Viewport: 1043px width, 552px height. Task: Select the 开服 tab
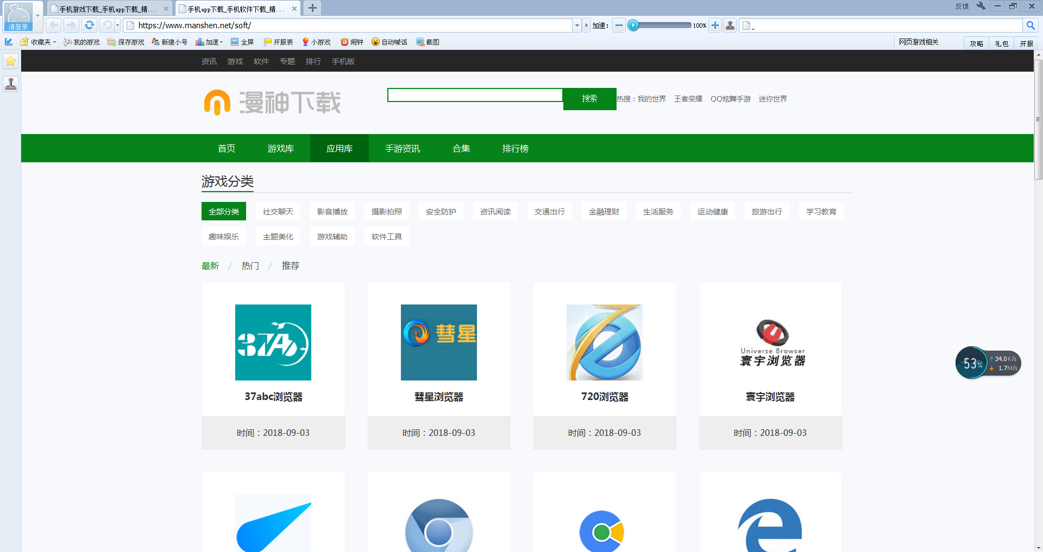(x=1026, y=43)
